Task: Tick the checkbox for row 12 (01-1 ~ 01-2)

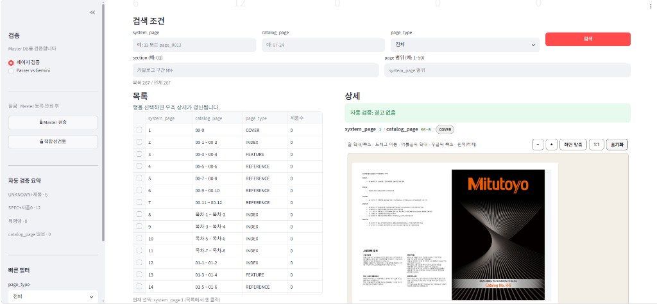Action: (139, 262)
